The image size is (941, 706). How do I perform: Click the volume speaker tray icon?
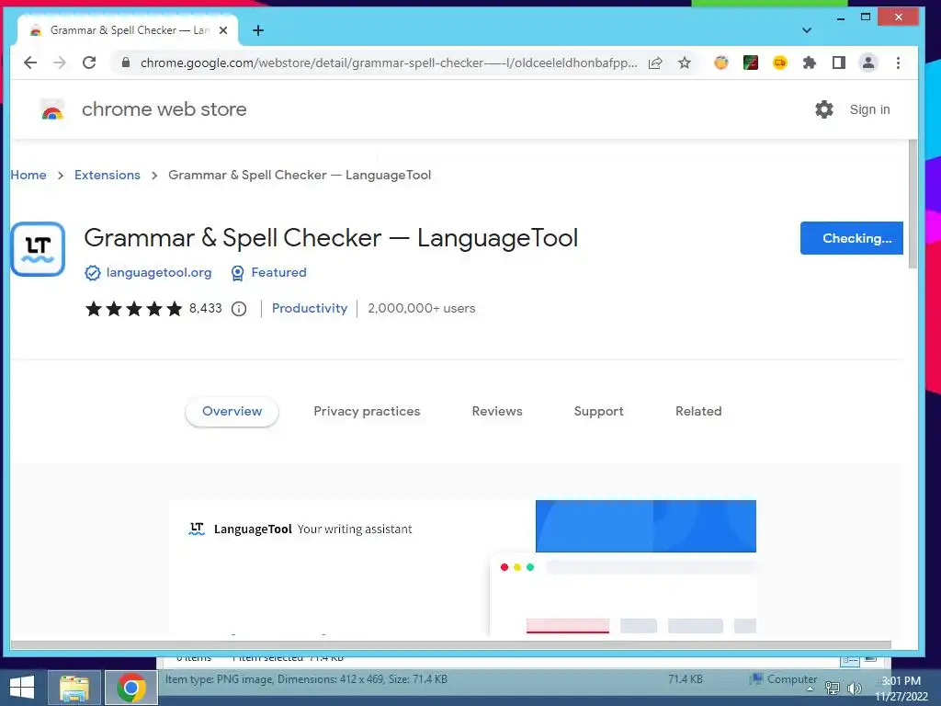pos(854,688)
